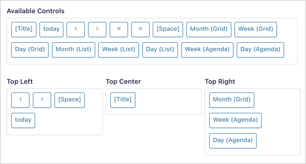Screen dimensions: 306x164
Task: Click Month (Grid) in Top Right
Action: tap(232, 100)
